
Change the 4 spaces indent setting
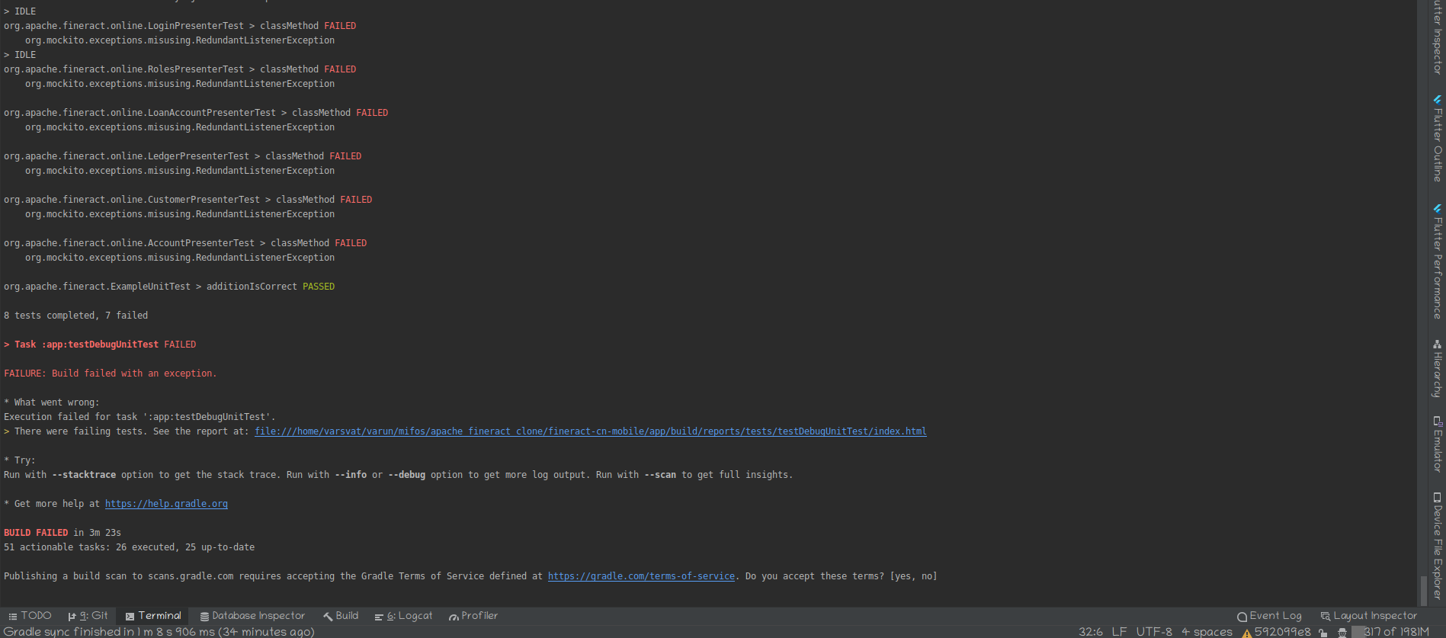click(x=1207, y=632)
